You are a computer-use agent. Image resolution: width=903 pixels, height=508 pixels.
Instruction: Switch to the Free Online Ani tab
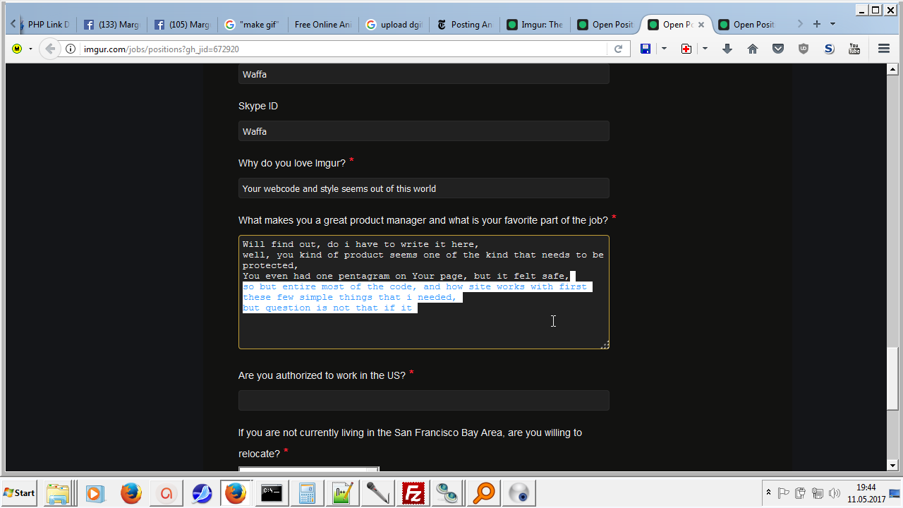[323, 25]
